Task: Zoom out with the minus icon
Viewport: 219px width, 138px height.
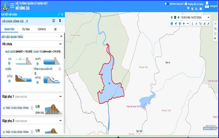Action: pyautogui.click(x=188, y=23)
